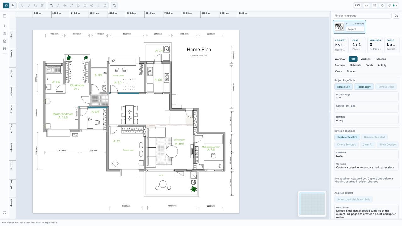Select the ruler measurement tool
This screenshot has width=402, height=226.
coord(52,5)
